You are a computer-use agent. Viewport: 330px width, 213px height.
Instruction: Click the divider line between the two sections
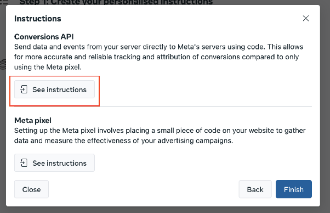pyautogui.click(x=163, y=107)
